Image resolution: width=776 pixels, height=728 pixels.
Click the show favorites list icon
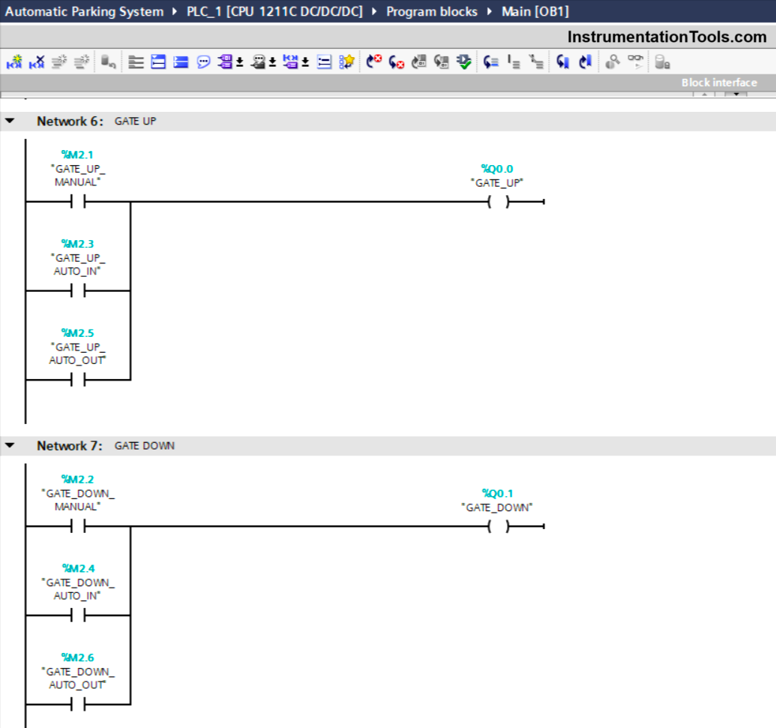coord(324,62)
